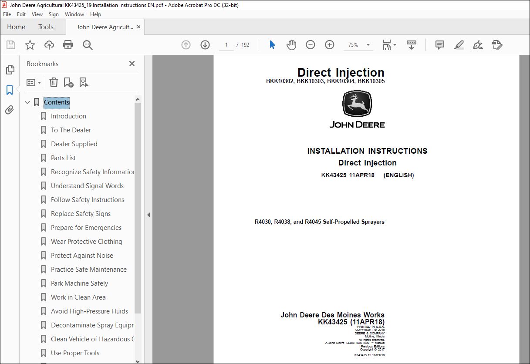Open Prepare for Emergencies bookmark
Viewport: 530px width, 364px height.
86,228
